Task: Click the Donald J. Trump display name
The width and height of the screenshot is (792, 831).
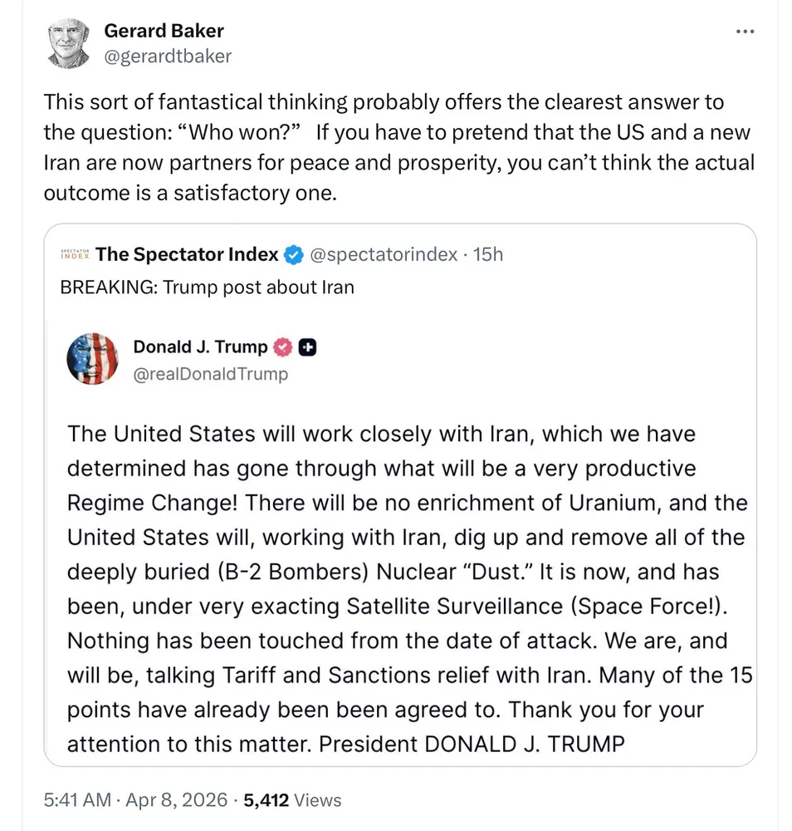Action: pyautogui.click(x=200, y=347)
